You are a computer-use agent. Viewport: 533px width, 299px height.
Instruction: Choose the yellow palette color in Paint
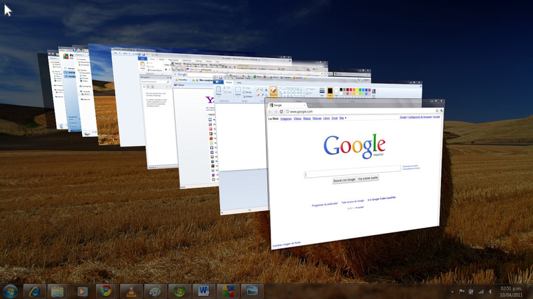coord(357,90)
